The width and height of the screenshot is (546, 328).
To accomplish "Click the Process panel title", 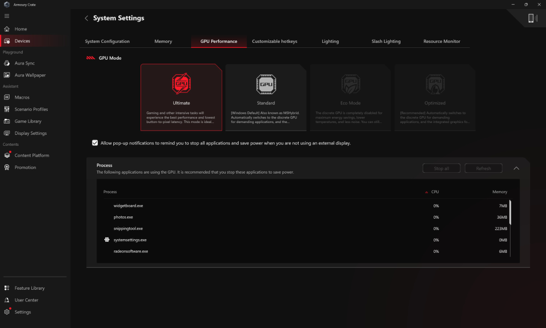I will 105,165.
